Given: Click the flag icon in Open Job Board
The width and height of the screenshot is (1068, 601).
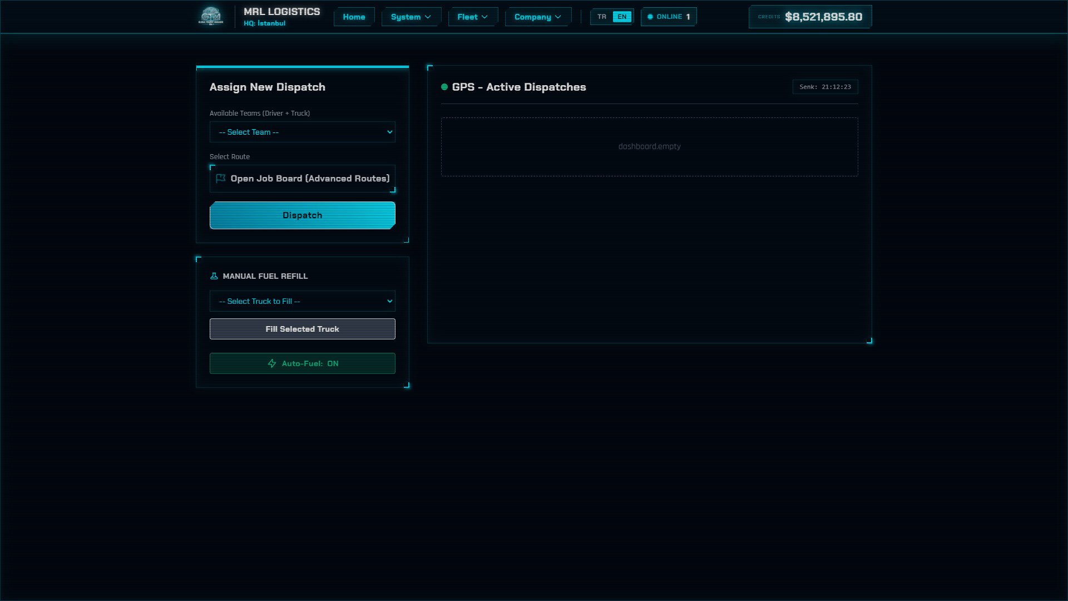Looking at the screenshot, I should coord(219,178).
